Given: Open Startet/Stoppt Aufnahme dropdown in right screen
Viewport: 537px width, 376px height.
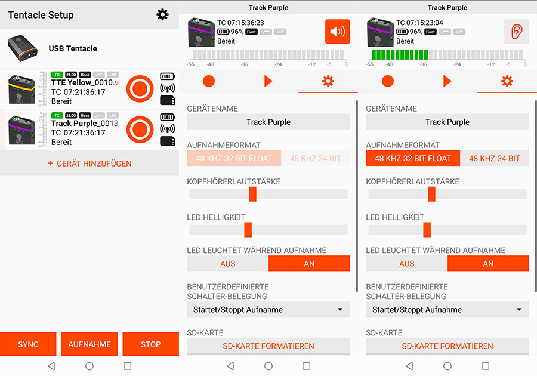Looking at the screenshot, I should (x=447, y=309).
